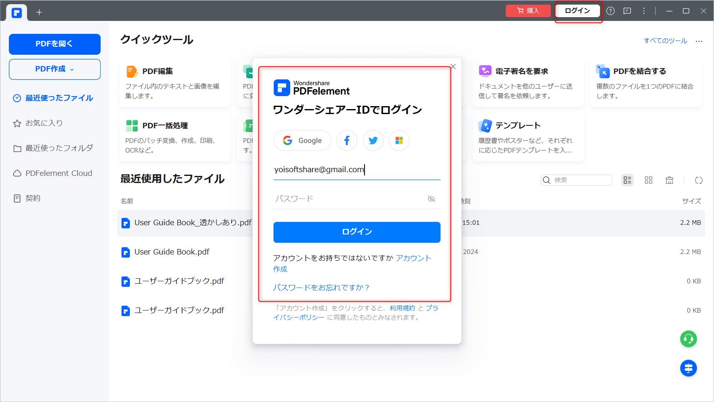Click the ログイン button in title bar
This screenshot has height=402, width=714.
click(x=577, y=11)
